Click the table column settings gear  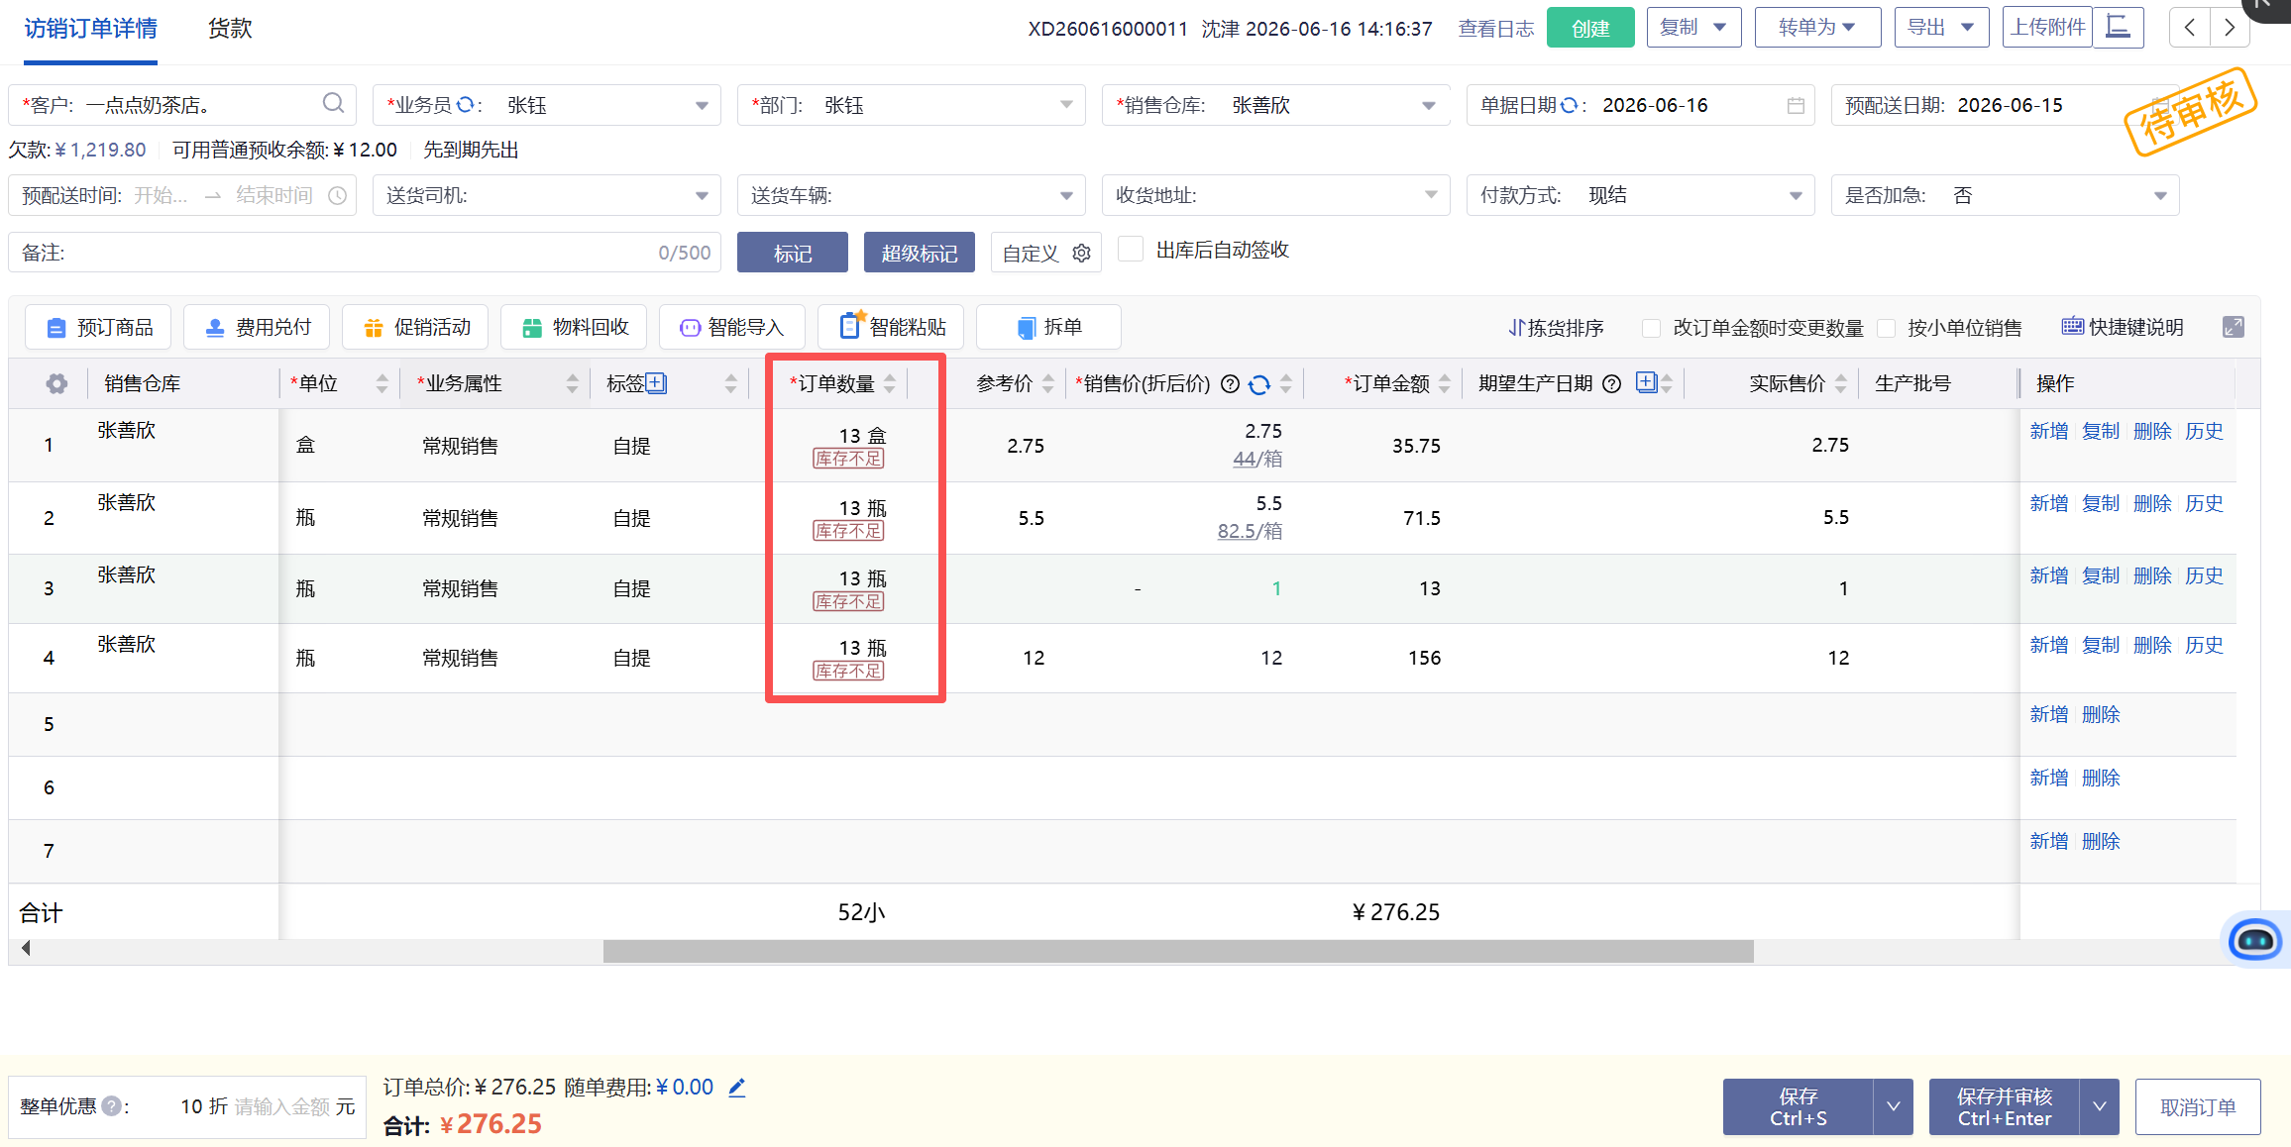pyautogui.click(x=57, y=383)
